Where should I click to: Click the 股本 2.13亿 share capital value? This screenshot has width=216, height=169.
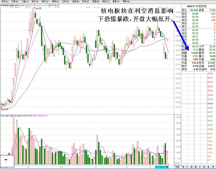pyautogui.click(x=212, y=63)
